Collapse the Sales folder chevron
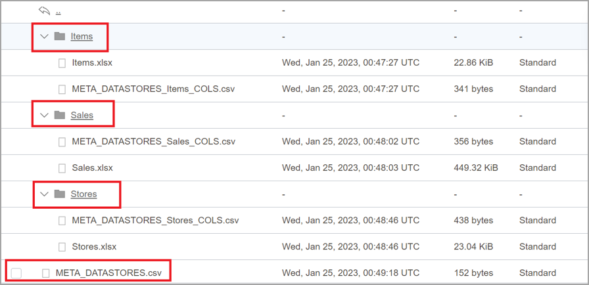This screenshot has height=285, width=589. 45,115
